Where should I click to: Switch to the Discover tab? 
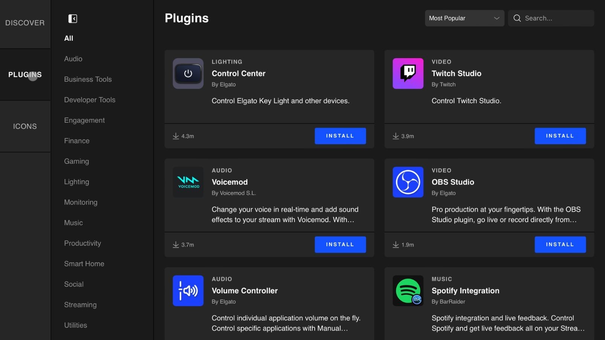pyautogui.click(x=25, y=23)
